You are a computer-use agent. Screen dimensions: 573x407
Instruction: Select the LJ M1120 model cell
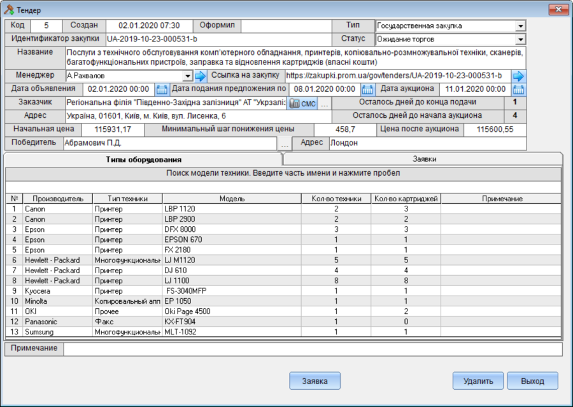coord(232,261)
